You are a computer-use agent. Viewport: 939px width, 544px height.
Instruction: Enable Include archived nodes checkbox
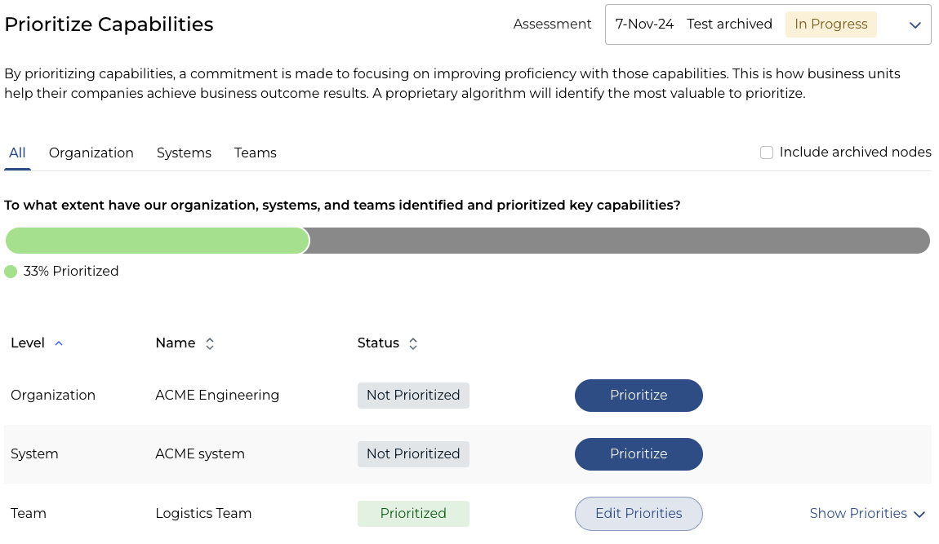coord(767,153)
